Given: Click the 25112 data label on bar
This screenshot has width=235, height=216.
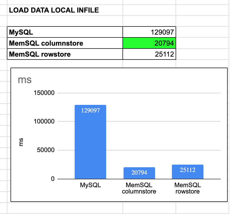Looking at the screenshot, I should (x=188, y=170).
